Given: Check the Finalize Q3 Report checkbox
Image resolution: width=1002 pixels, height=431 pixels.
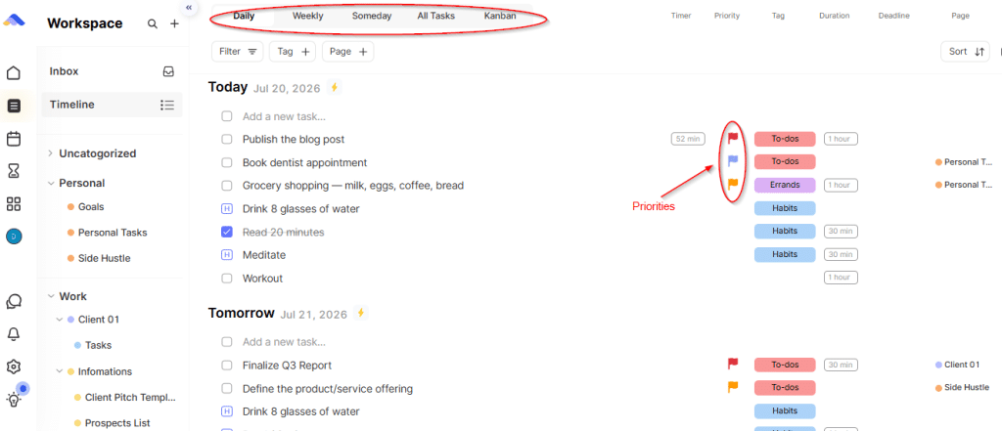Looking at the screenshot, I should [227, 366].
